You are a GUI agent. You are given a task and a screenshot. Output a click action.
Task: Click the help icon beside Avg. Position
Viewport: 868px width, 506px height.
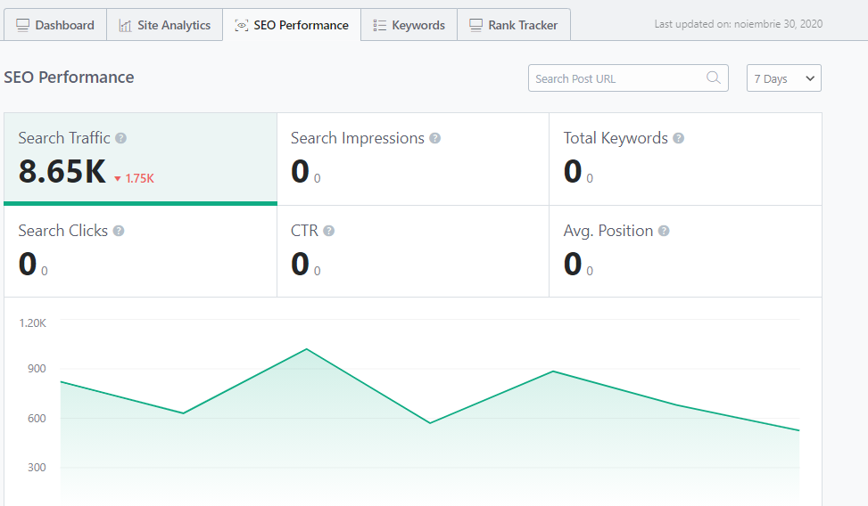pos(664,231)
